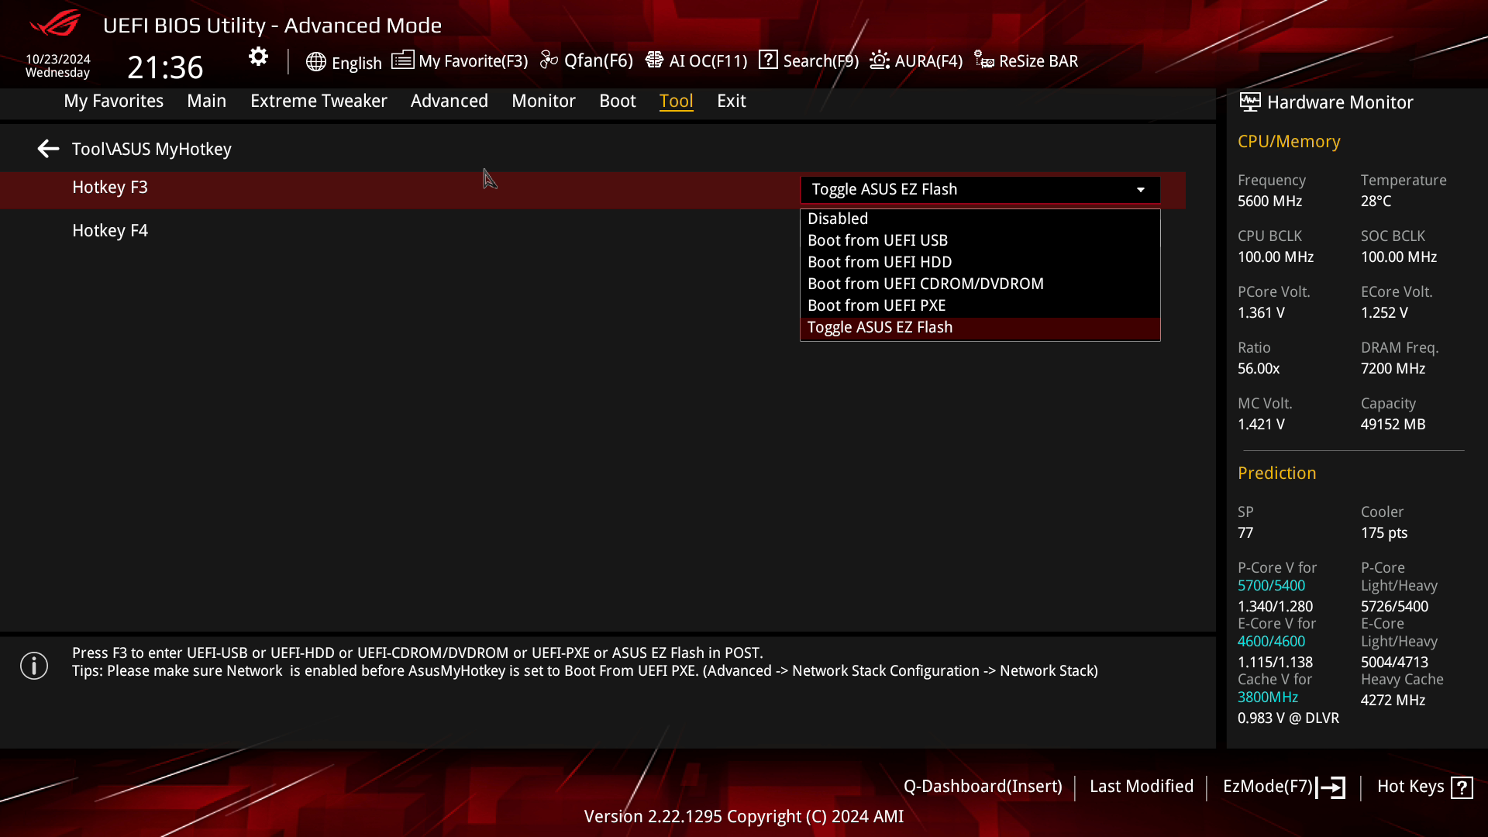The height and width of the screenshot is (837, 1488).
Task: Open the Boot menu tab
Action: click(x=617, y=101)
